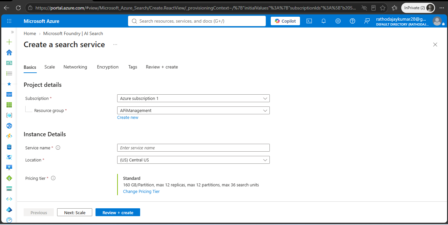448x225 pixels.
Task: Open the Function App lightning bolt icon
Action: pyautogui.click(x=9, y=136)
